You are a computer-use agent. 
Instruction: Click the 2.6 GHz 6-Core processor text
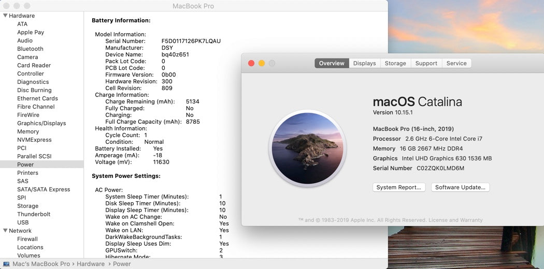coord(443,139)
